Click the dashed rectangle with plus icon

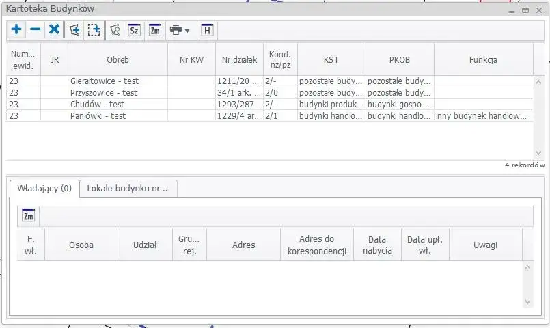point(94,29)
